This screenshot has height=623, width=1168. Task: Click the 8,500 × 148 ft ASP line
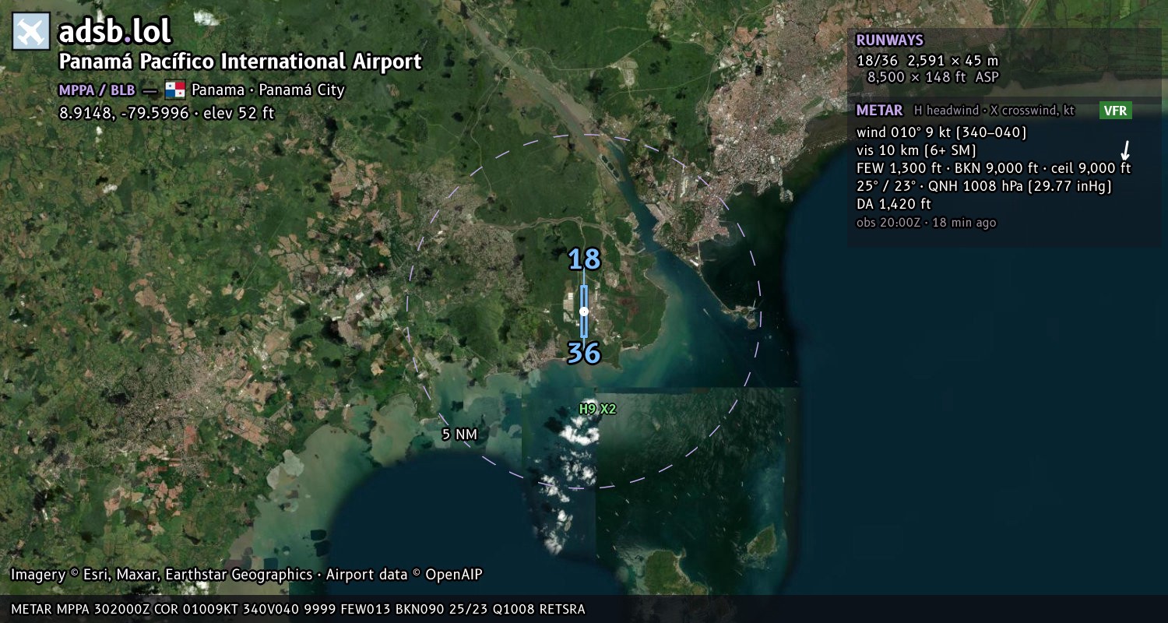[933, 77]
